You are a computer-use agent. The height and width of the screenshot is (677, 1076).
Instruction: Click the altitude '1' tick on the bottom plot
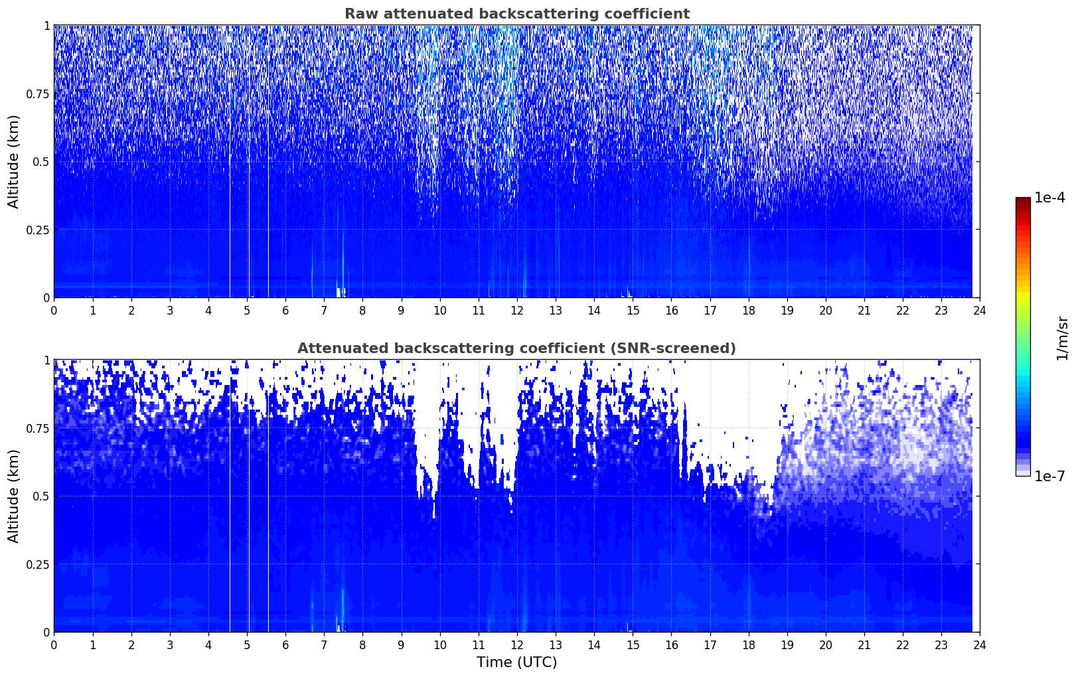(46, 360)
